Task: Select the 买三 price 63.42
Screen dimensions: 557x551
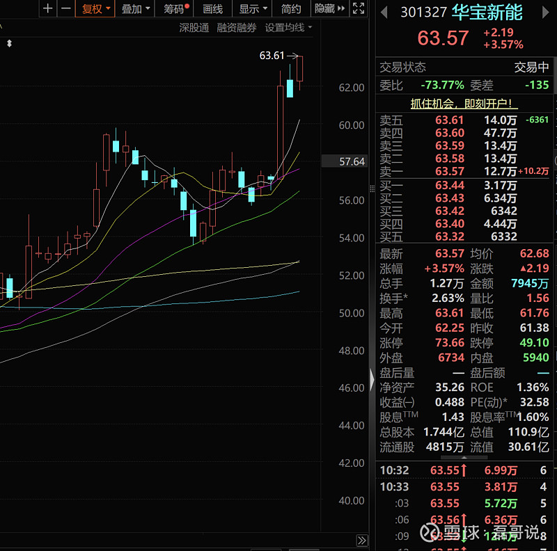Action: [x=450, y=211]
